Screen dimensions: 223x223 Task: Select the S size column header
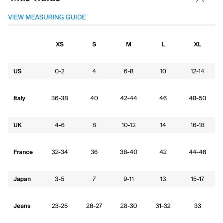(94, 44)
